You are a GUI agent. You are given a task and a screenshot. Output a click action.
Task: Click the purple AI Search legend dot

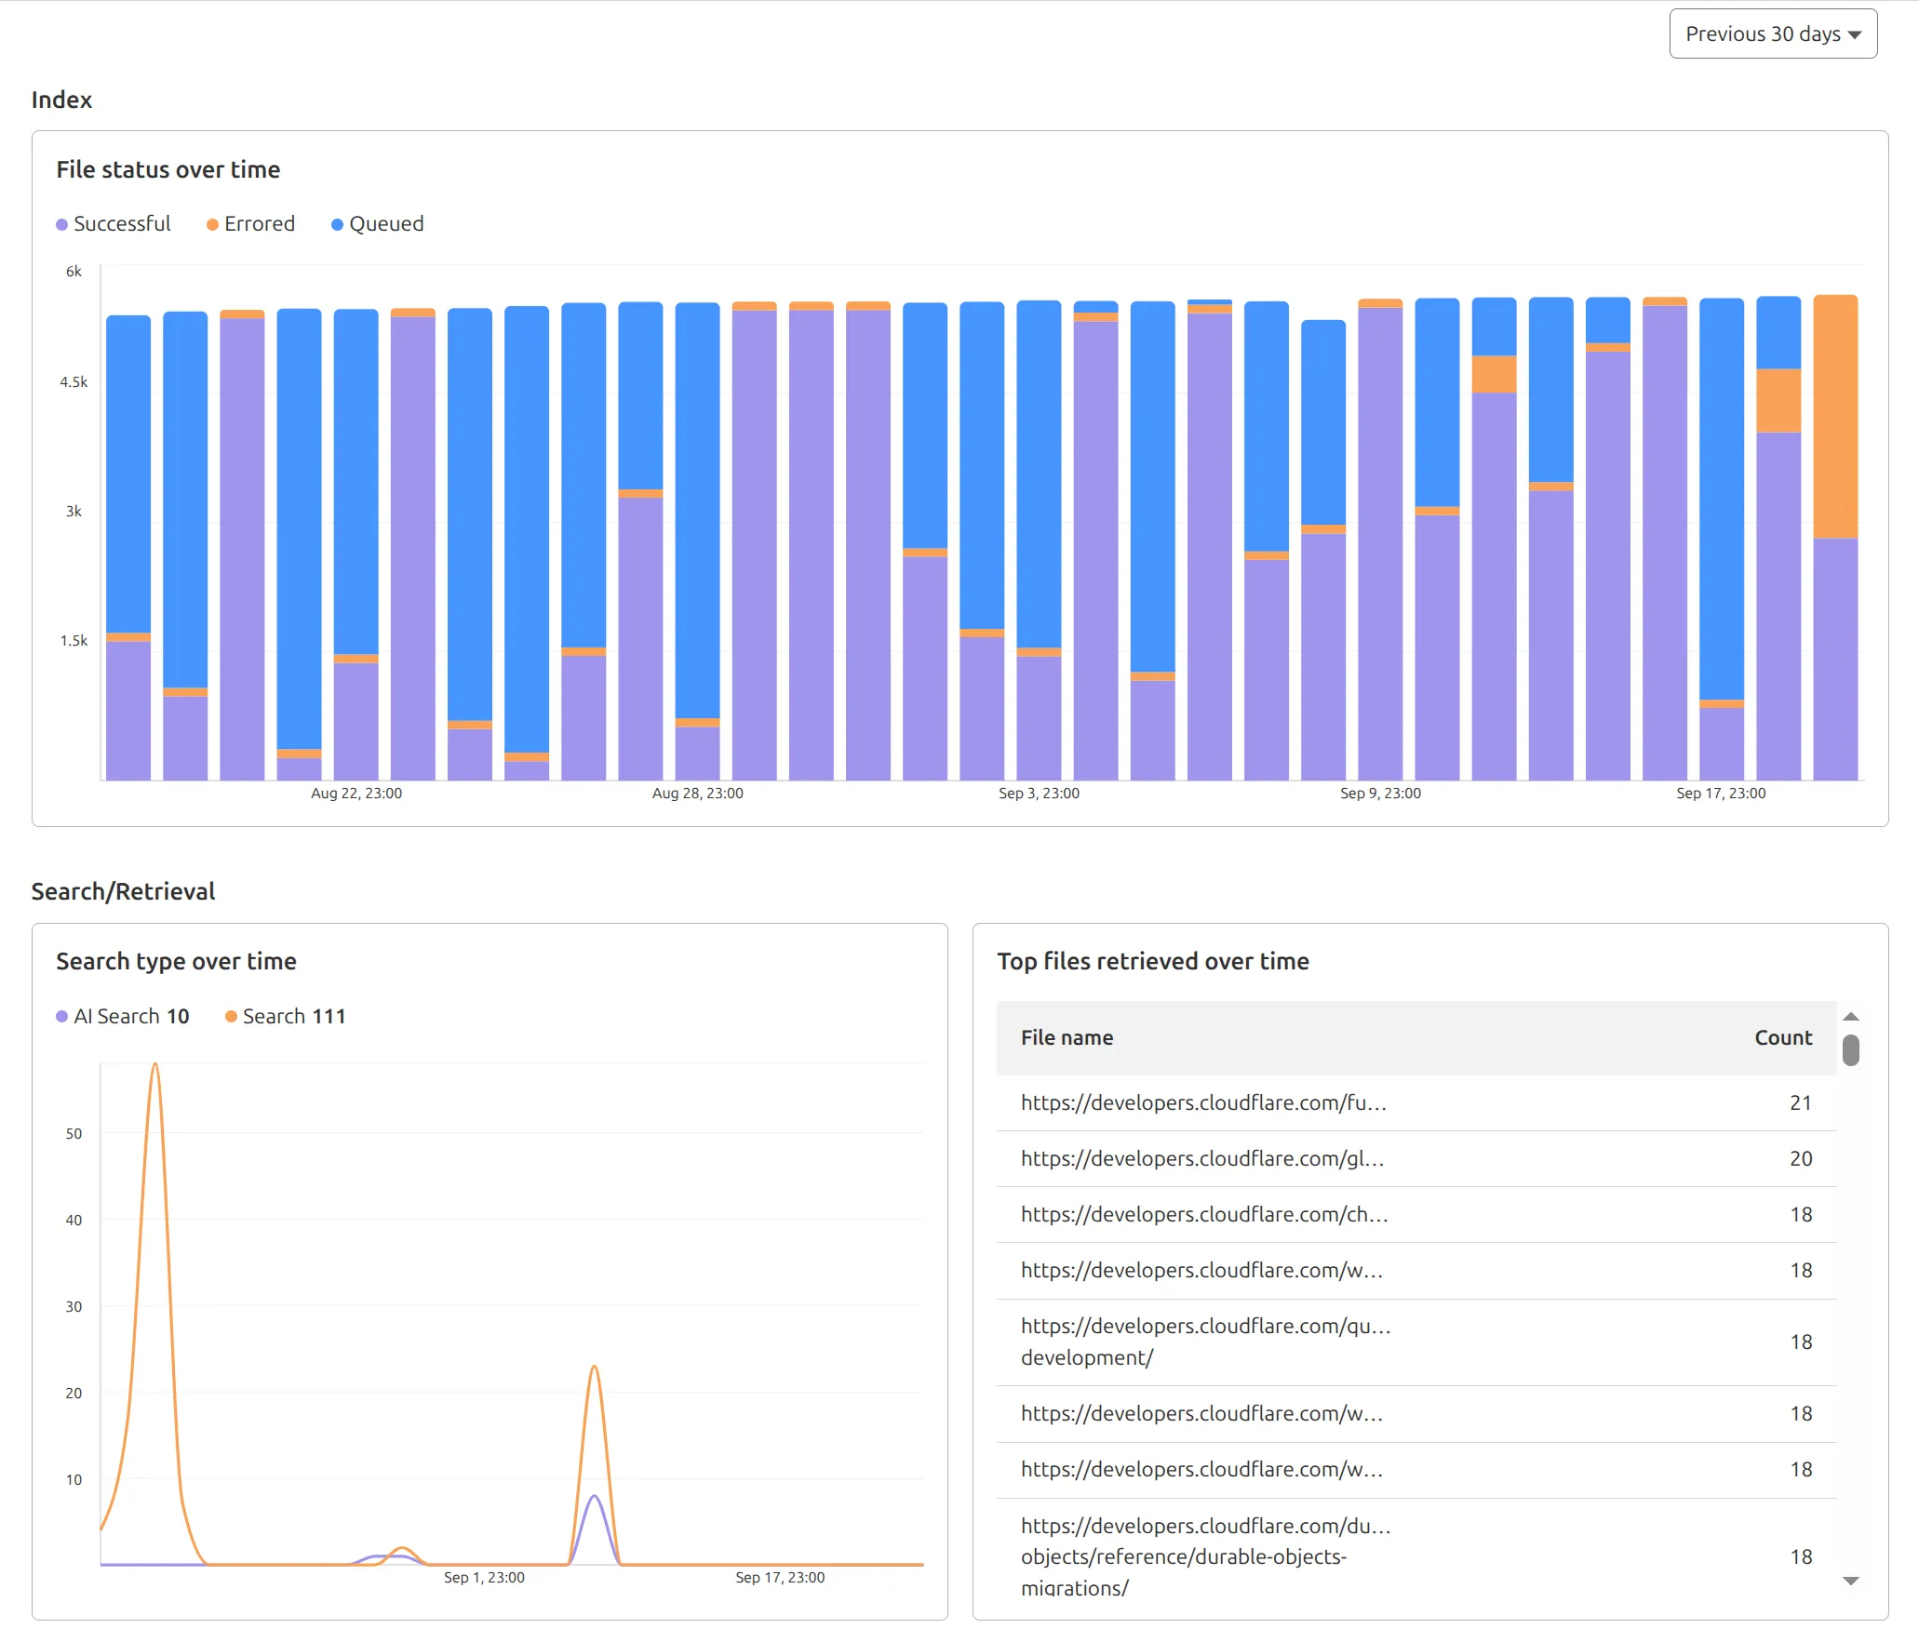(60, 1016)
